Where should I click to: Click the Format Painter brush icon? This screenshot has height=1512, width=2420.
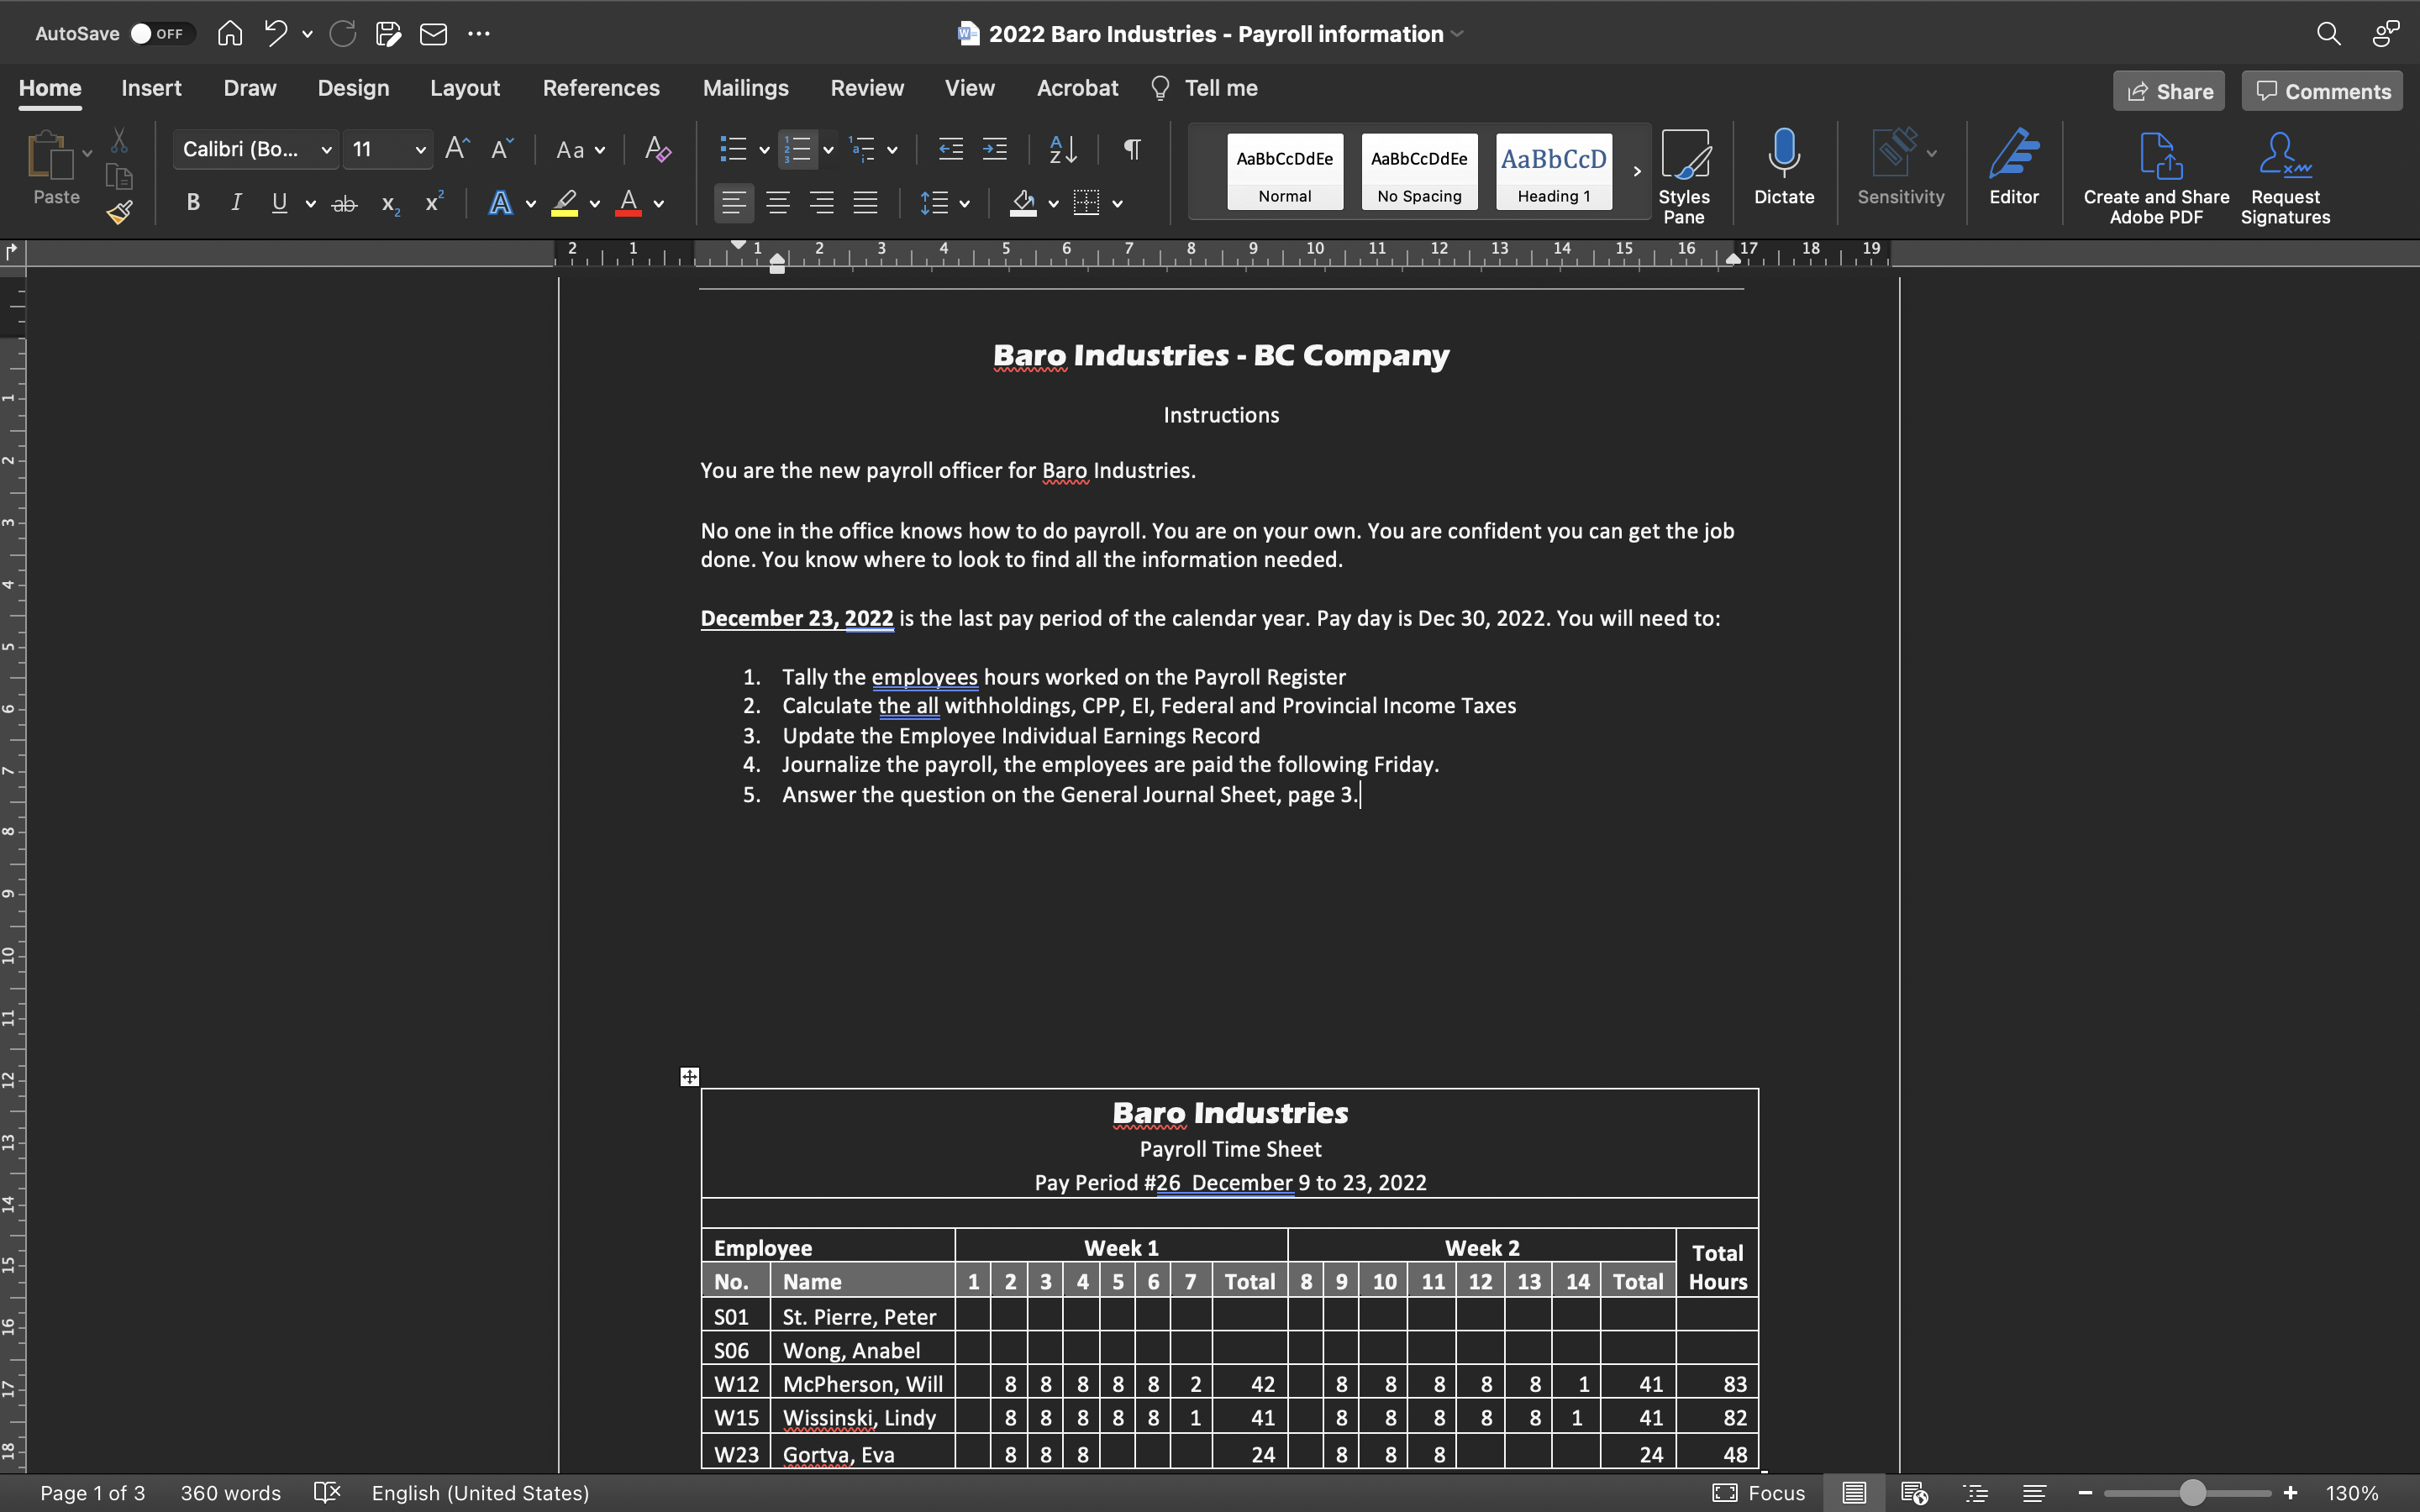point(119,212)
